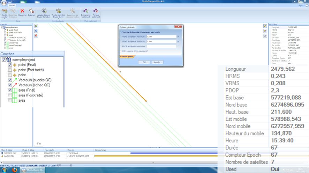Click the 4 m map scale label
Image resolution: width=309 pixels, height=173 pixels.
tap(39, 143)
